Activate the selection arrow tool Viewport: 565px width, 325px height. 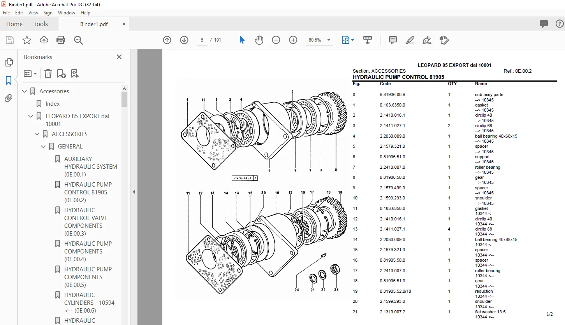[x=242, y=40]
